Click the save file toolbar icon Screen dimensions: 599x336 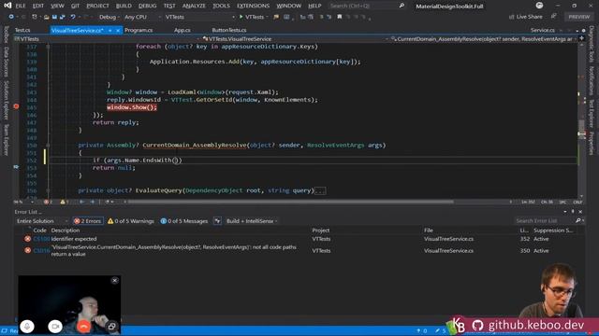[54, 17]
